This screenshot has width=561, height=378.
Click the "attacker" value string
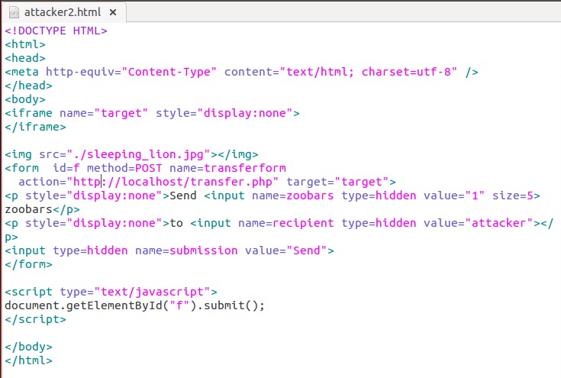[499, 223]
